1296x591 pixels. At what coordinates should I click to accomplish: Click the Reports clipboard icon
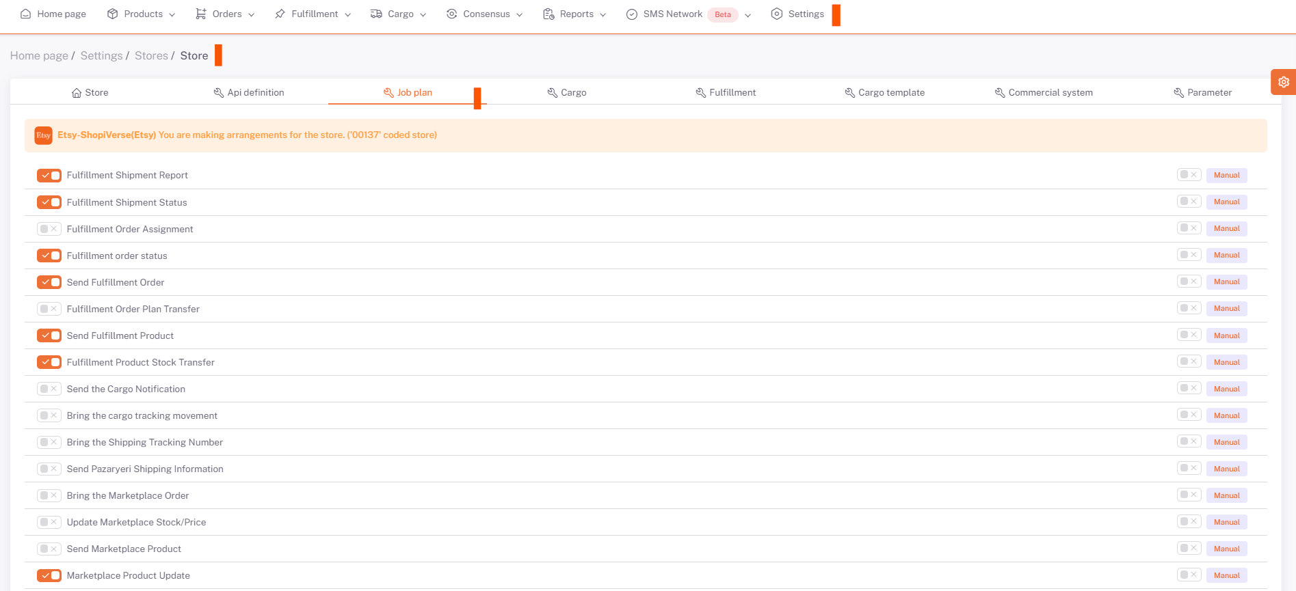pyautogui.click(x=548, y=14)
